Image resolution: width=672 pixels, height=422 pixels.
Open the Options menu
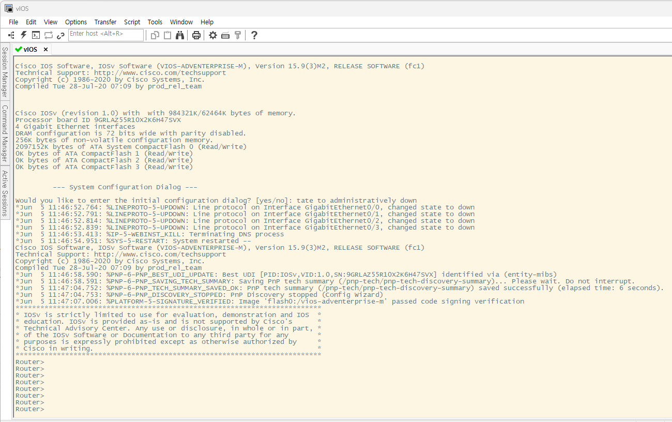pyautogui.click(x=76, y=22)
